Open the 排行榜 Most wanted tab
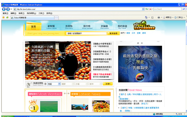This screenshot has width=187, height=117. point(87,27)
